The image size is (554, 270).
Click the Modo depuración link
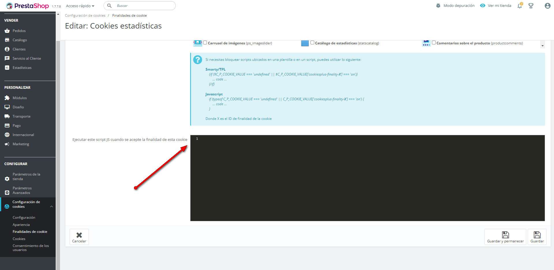pos(459,5)
